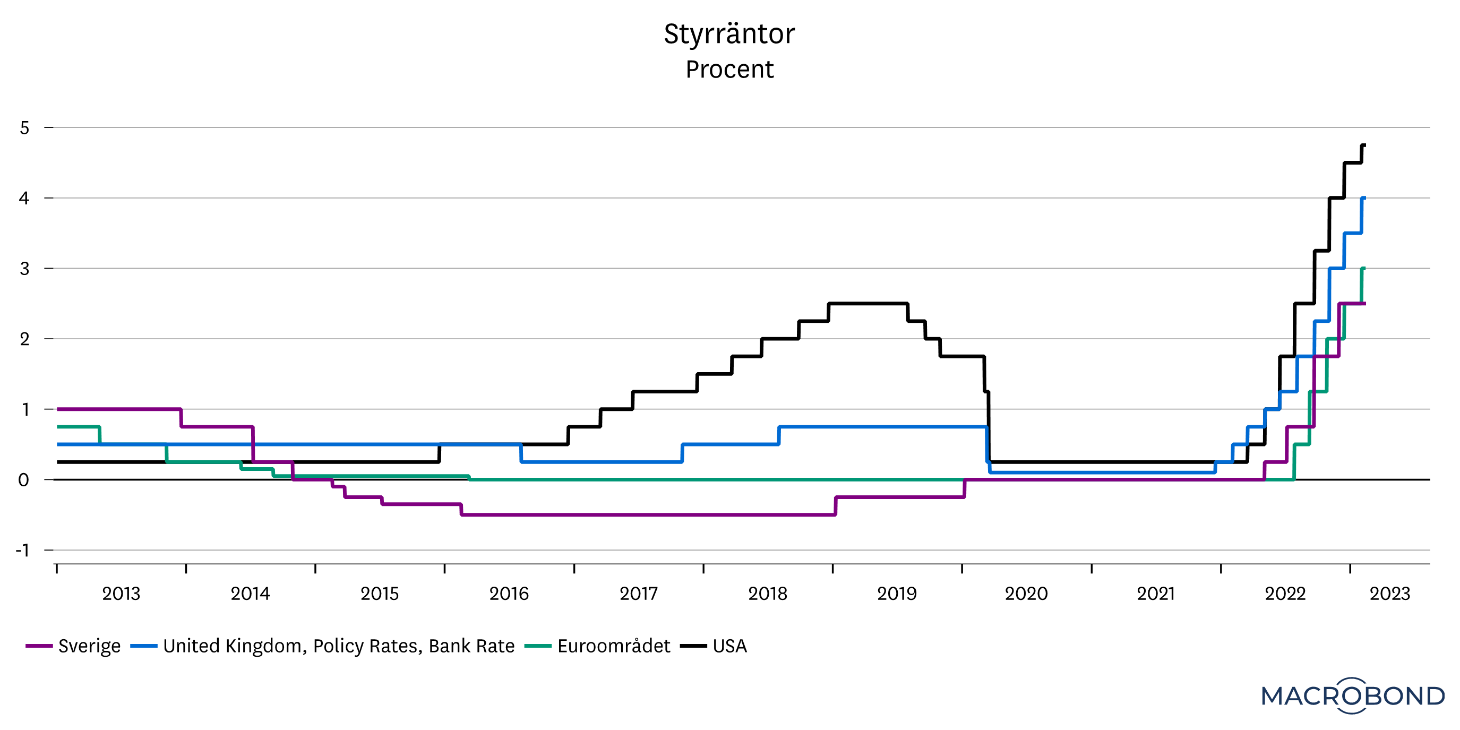The height and width of the screenshot is (730, 1460).
Task: Click the United Kingdom Bank Rate legend label
Action: [339, 646]
